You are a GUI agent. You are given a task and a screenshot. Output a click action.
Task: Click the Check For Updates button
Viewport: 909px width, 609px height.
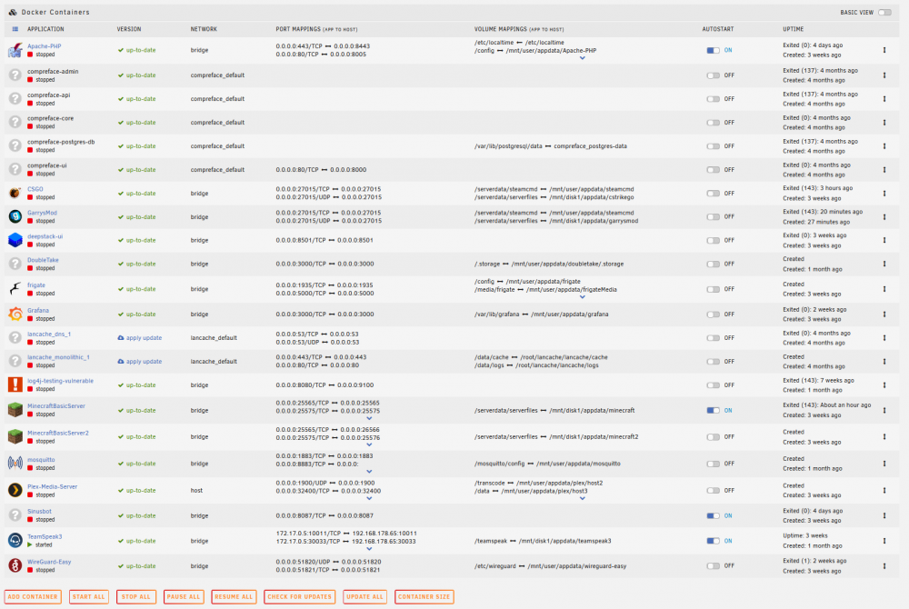300,597
